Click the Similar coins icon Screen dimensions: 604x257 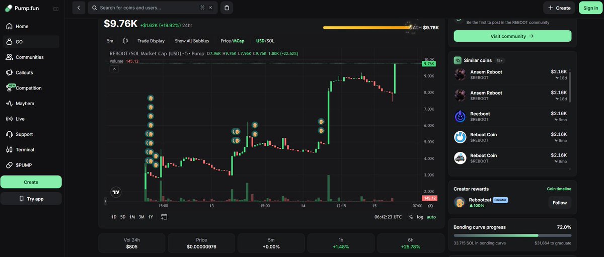point(458,60)
